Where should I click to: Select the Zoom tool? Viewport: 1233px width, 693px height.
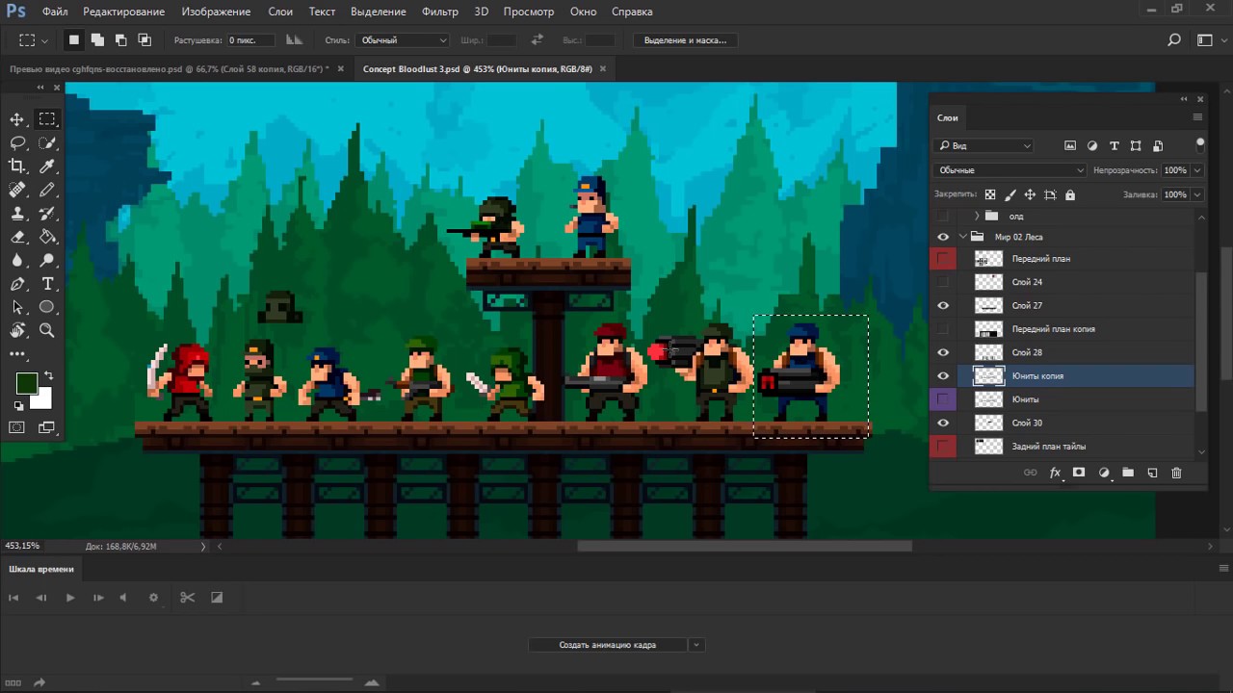pos(47,330)
